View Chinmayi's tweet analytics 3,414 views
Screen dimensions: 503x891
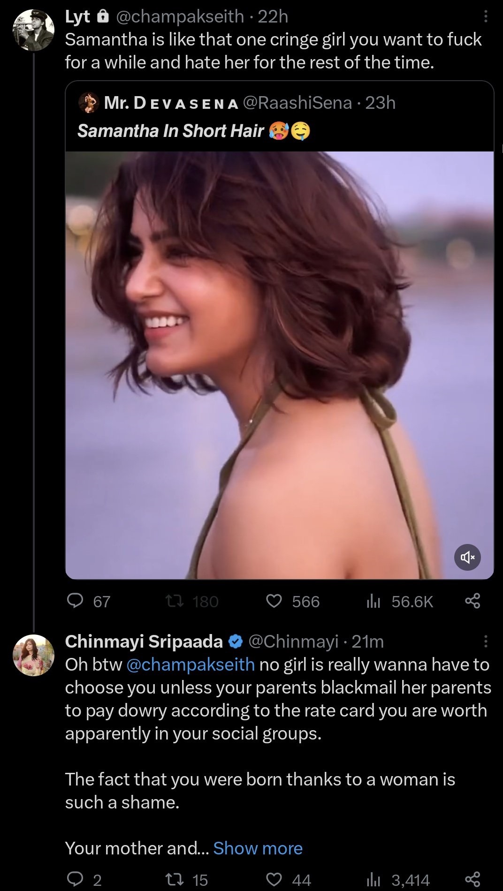(x=373, y=879)
